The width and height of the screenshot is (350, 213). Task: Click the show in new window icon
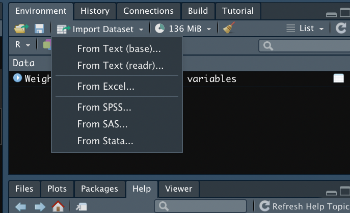[x=82, y=206]
